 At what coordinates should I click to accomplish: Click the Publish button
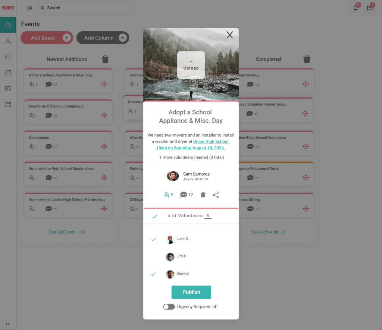(x=191, y=292)
